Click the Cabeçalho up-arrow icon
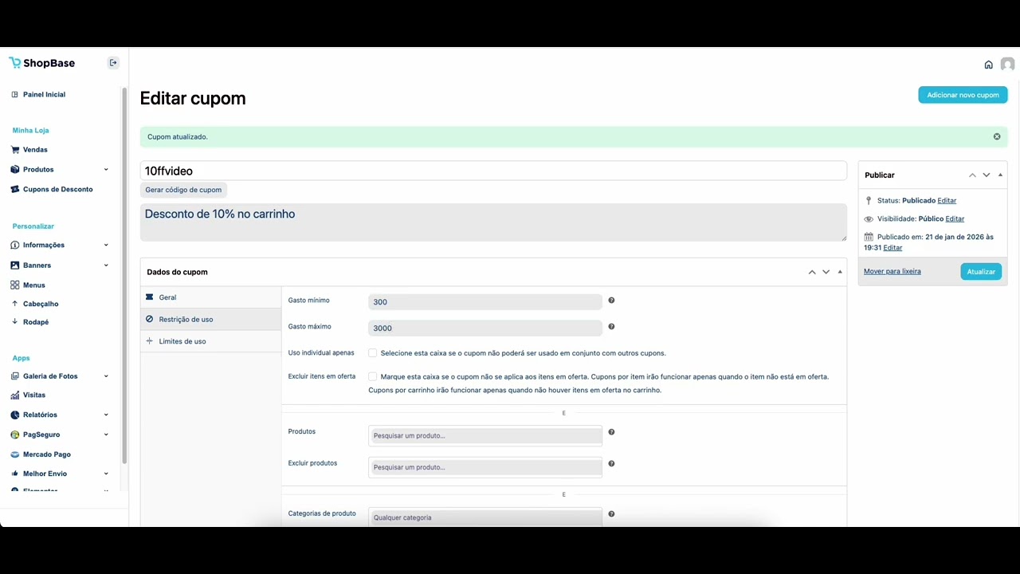The height and width of the screenshot is (574, 1020). click(x=15, y=304)
